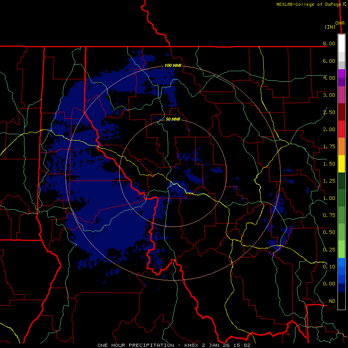Select the dark red legend swatch
The width and height of the screenshot is (348, 348).
[341, 112]
